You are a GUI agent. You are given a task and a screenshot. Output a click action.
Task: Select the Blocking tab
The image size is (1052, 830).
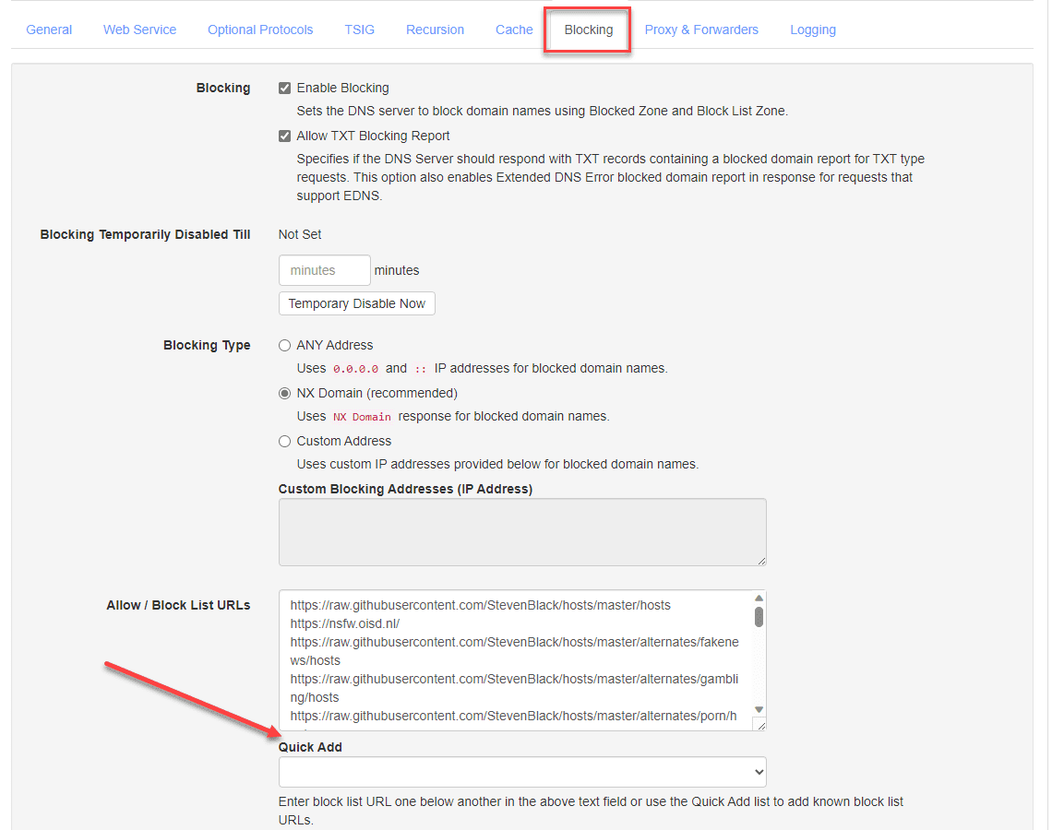[x=589, y=30]
